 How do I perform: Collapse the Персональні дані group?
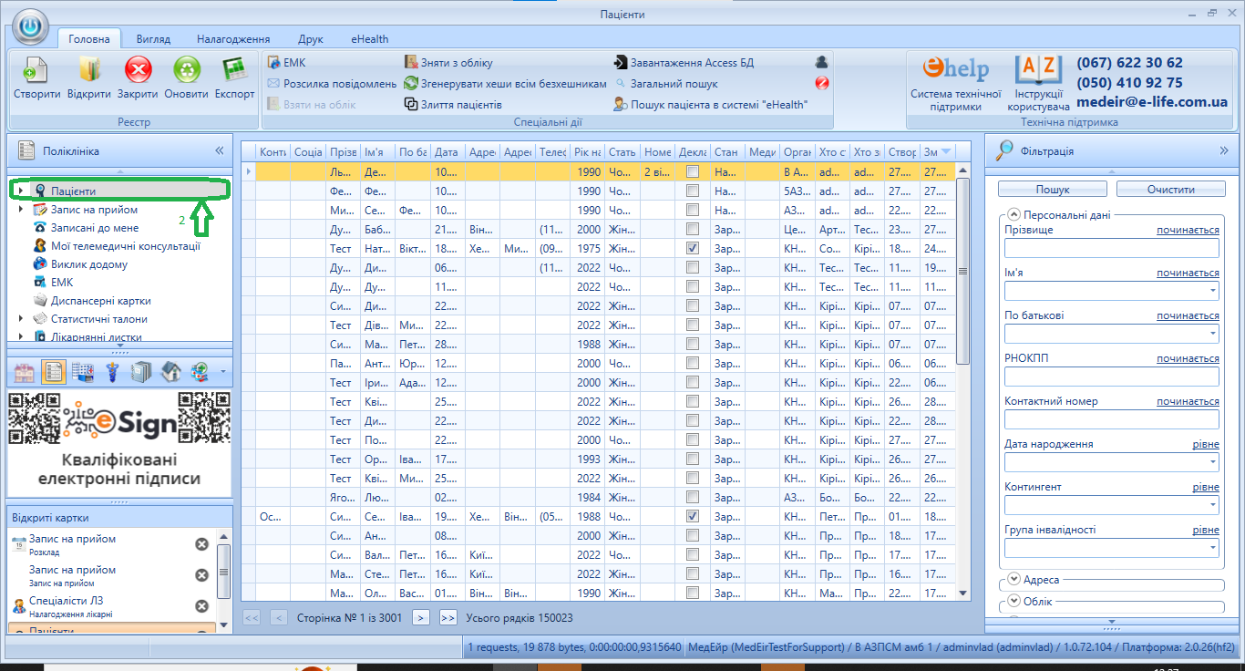pyautogui.click(x=1013, y=215)
